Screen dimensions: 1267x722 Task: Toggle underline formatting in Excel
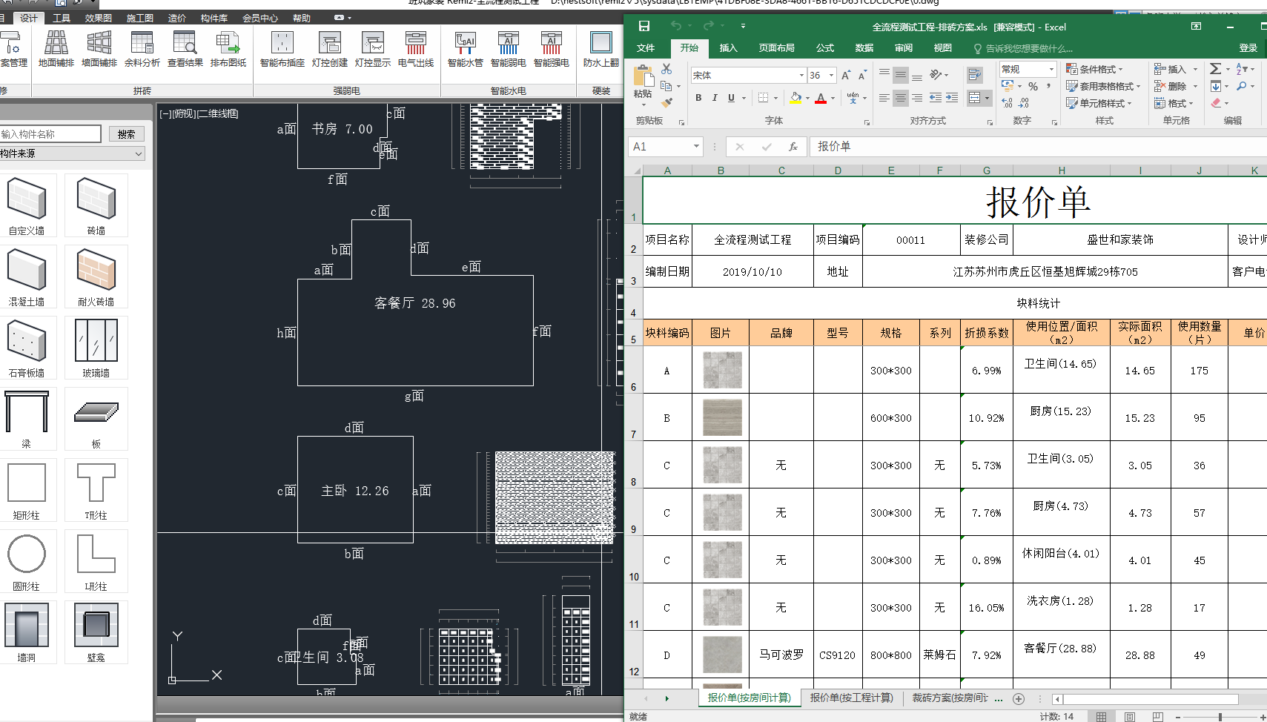731,98
